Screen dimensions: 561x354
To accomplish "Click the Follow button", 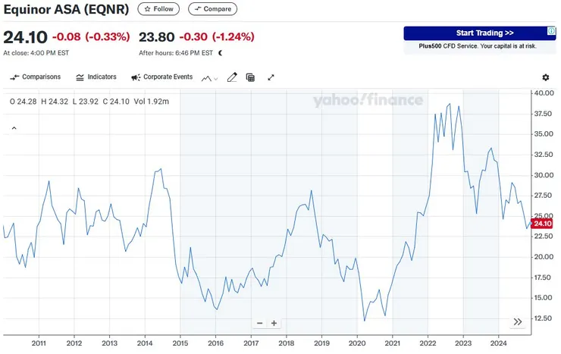I will 158,9.
